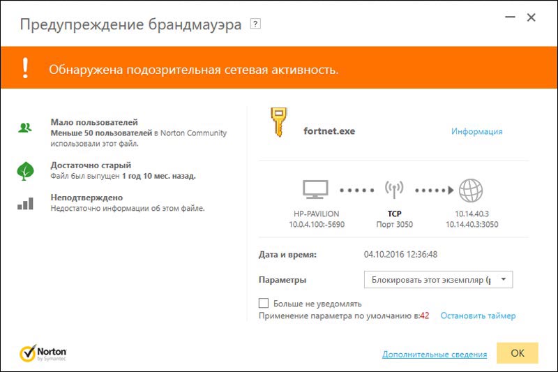Click the green users icon for Мало пользователей
Viewport: 558px width, 372px height.
[26, 128]
